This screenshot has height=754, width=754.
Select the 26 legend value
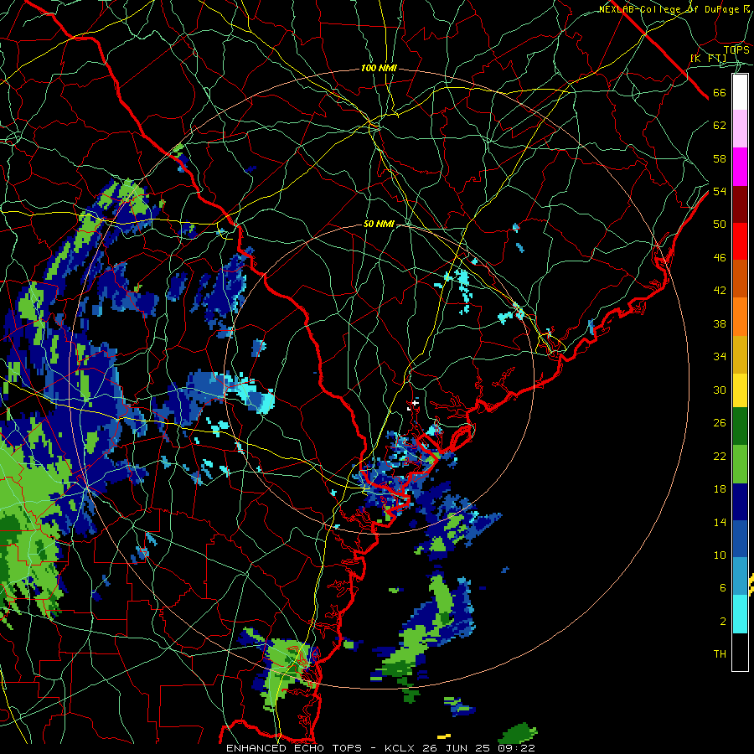[720, 423]
